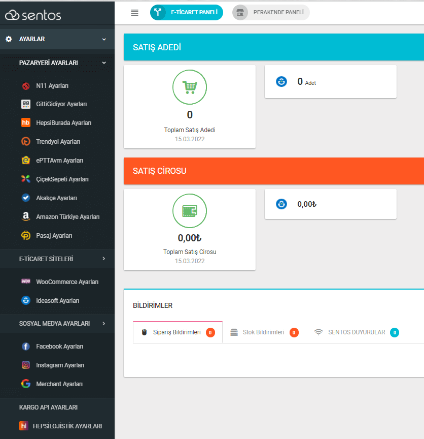Screen dimensions: 424x439
Task: Click the ePTTAvm logo icon
Action: (x=26, y=160)
